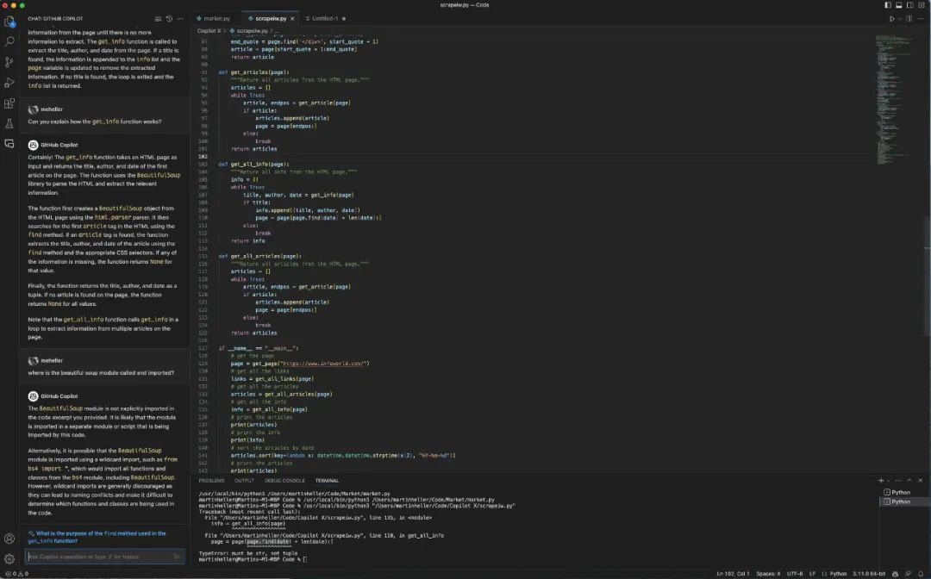Click the Python language mode in status bar
Image resolution: width=931 pixels, height=579 pixels.
[x=838, y=573]
